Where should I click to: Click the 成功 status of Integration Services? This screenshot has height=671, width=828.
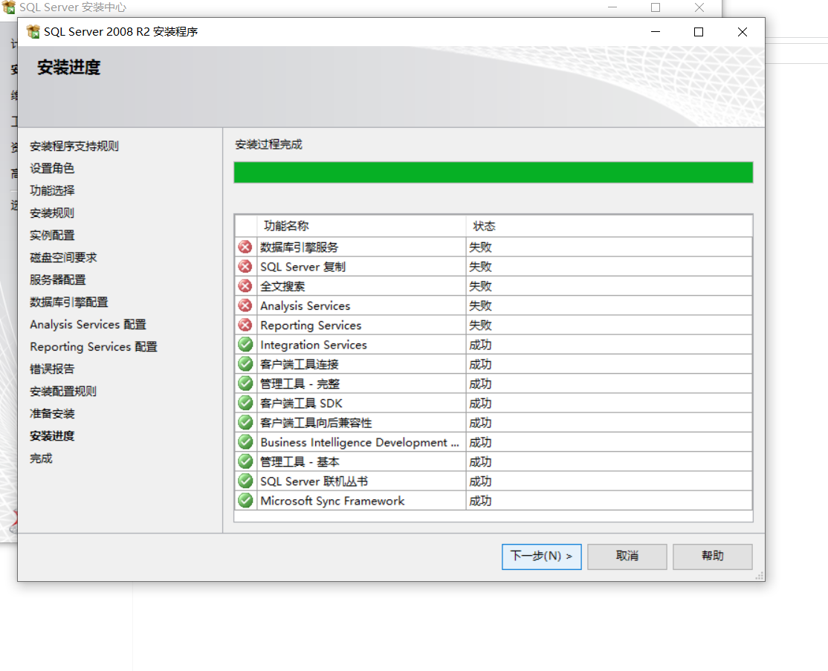480,345
